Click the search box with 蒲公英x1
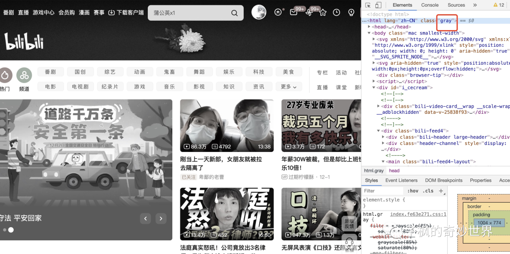The height and width of the screenshot is (254, 510). (195, 13)
